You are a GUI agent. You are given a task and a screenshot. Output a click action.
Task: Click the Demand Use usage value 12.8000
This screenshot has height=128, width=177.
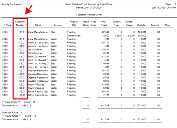[131, 35]
